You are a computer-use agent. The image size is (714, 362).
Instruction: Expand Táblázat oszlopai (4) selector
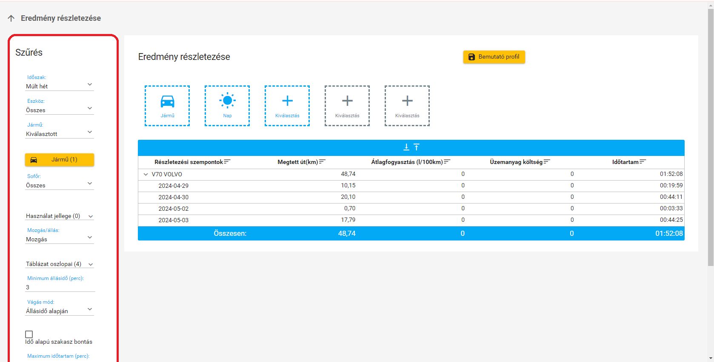point(59,264)
